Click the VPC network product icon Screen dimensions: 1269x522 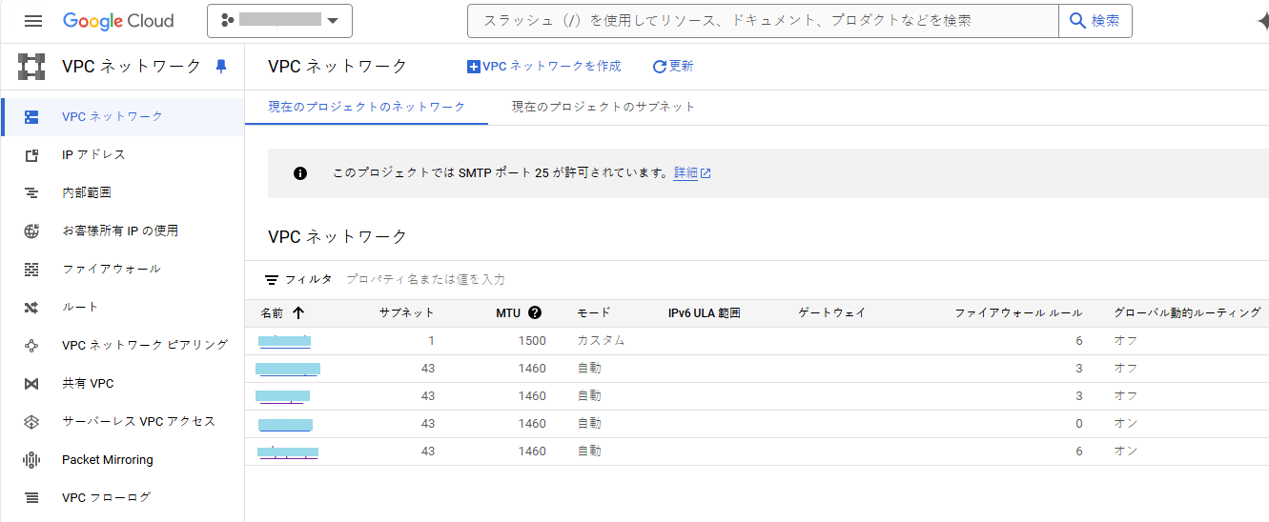pos(32,67)
